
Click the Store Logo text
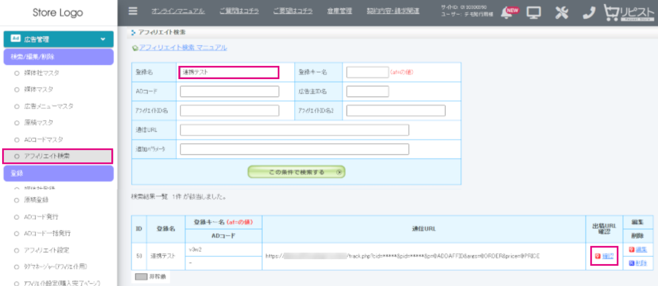58,13
